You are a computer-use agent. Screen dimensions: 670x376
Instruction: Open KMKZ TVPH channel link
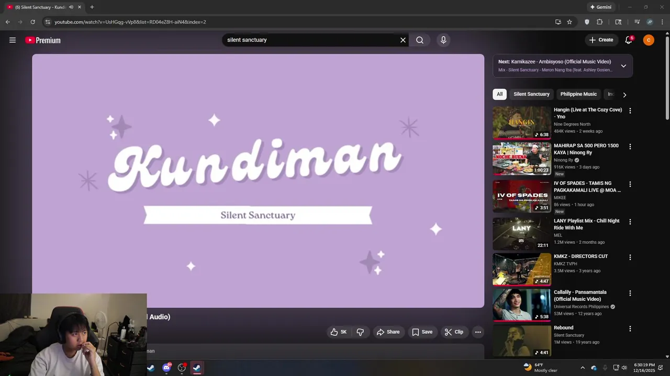tap(565, 264)
